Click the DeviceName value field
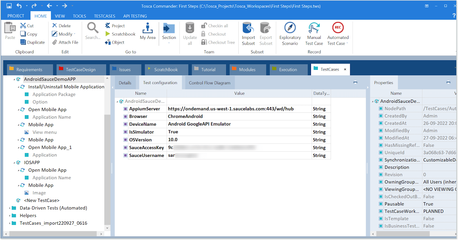Image resolution: width=458 pixels, height=240 pixels. point(239,124)
